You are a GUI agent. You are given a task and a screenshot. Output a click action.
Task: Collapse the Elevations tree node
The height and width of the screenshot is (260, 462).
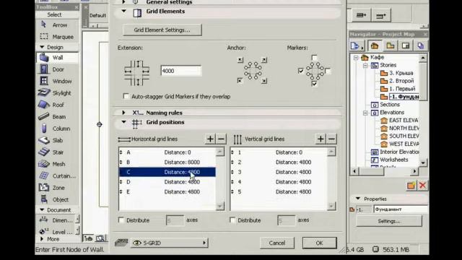click(365, 113)
